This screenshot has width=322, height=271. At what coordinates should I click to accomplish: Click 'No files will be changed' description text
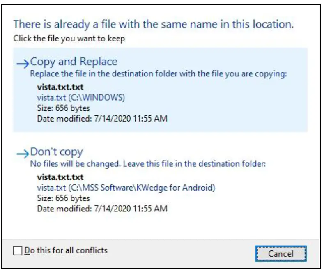pos(148,164)
